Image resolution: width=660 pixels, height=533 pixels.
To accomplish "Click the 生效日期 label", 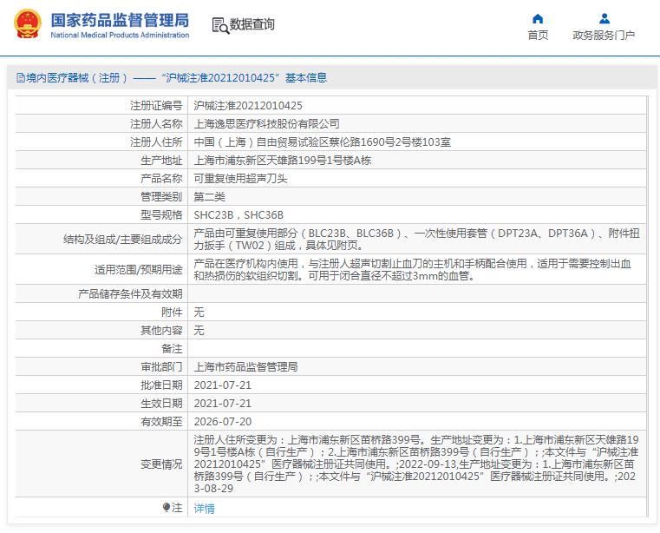I will click(x=161, y=404).
